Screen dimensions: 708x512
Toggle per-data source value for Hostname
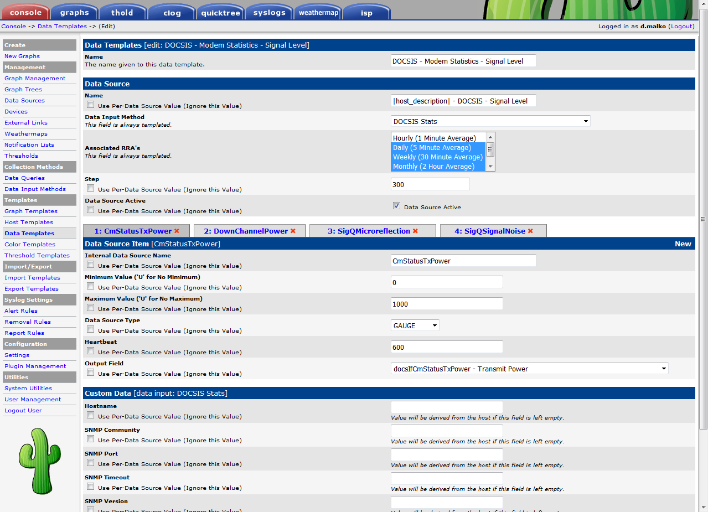90,416
